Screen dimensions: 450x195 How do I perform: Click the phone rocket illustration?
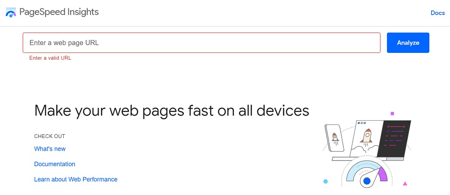click(335, 138)
